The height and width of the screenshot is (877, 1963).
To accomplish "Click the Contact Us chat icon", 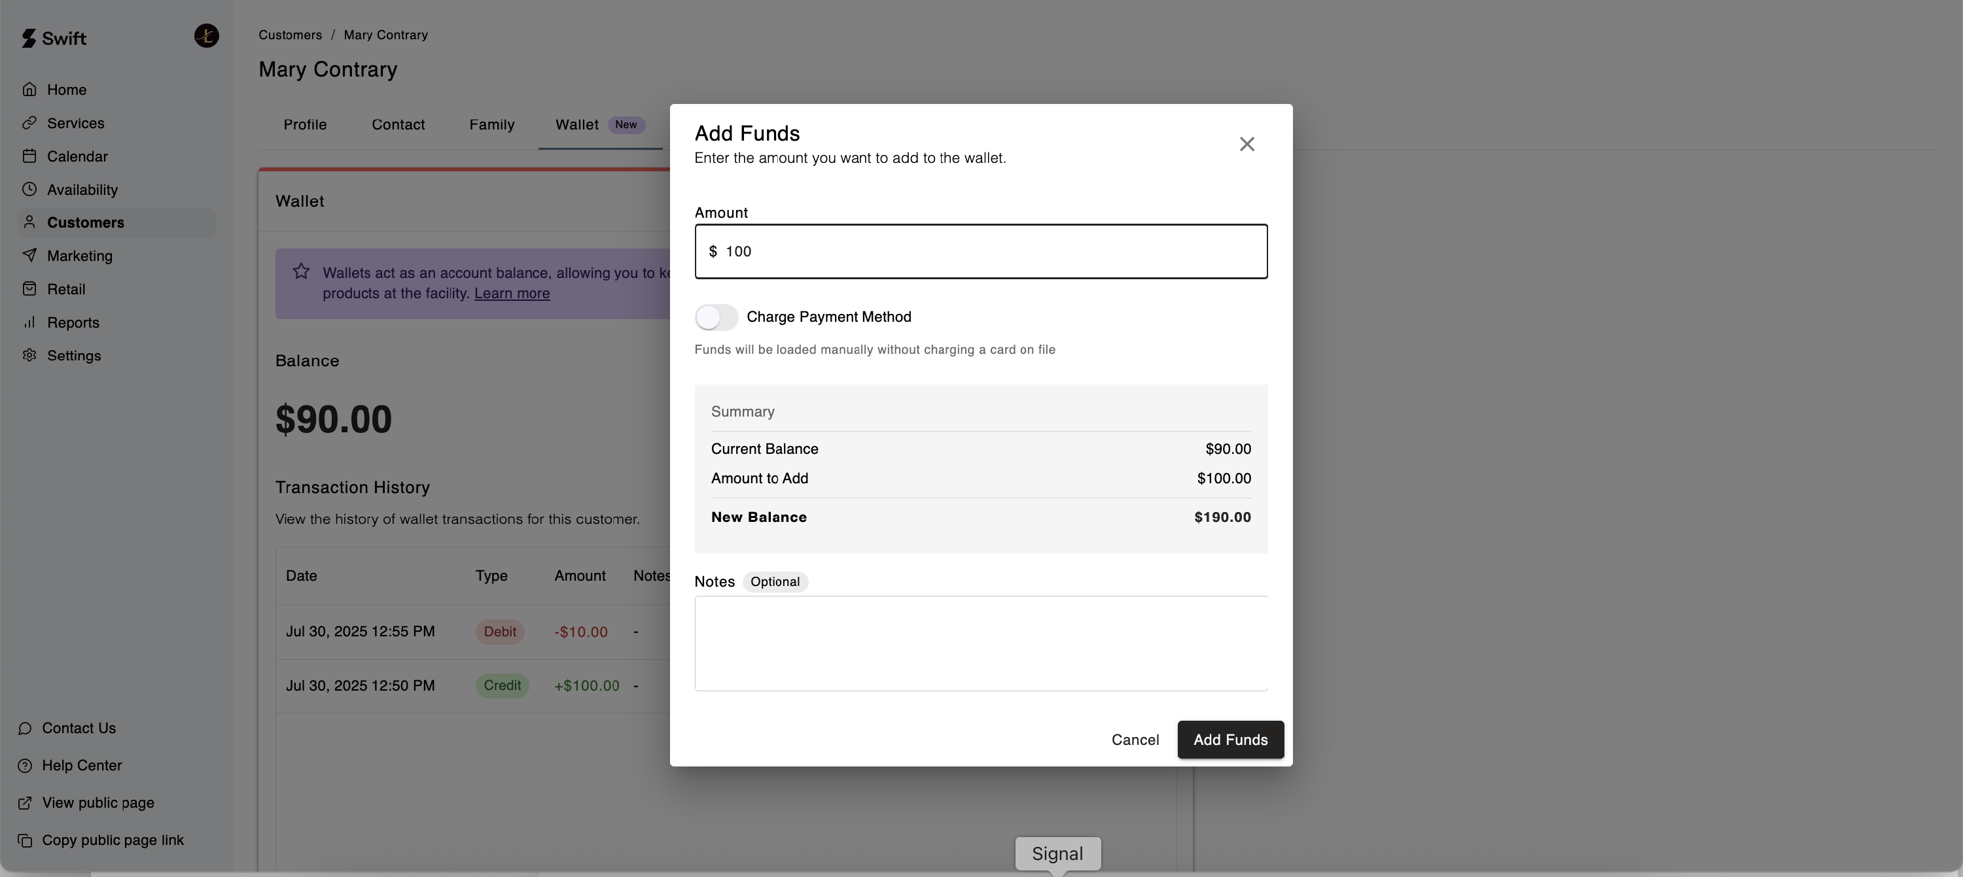I will [25, 729].
